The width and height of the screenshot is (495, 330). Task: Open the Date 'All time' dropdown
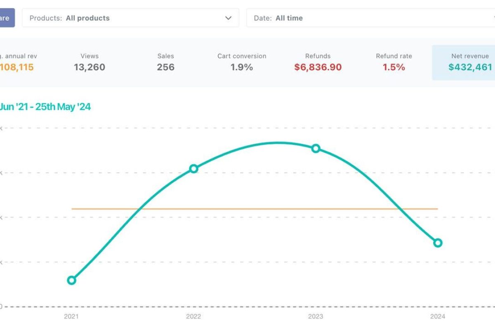pyautogui.click(x=367, y=18)
